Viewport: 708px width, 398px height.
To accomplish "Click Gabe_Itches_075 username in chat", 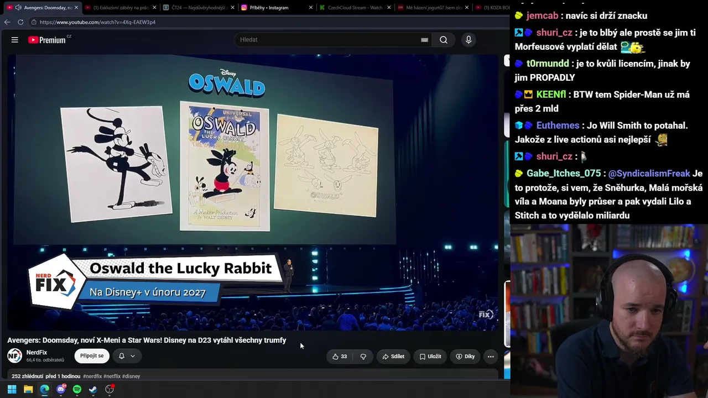I will [x=564, y=174].
